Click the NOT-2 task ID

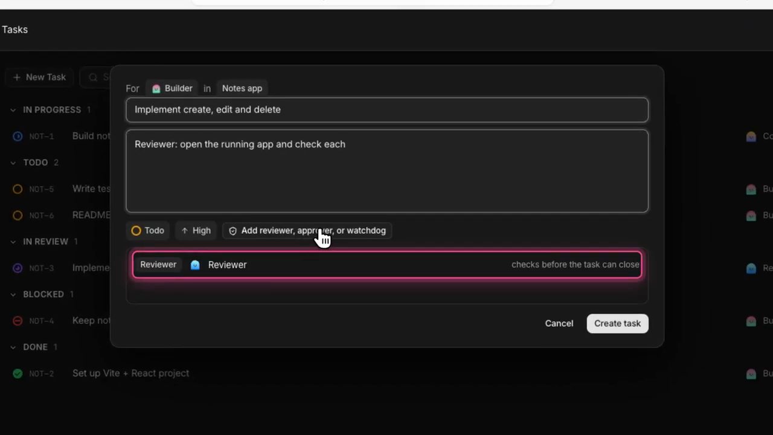42,374
